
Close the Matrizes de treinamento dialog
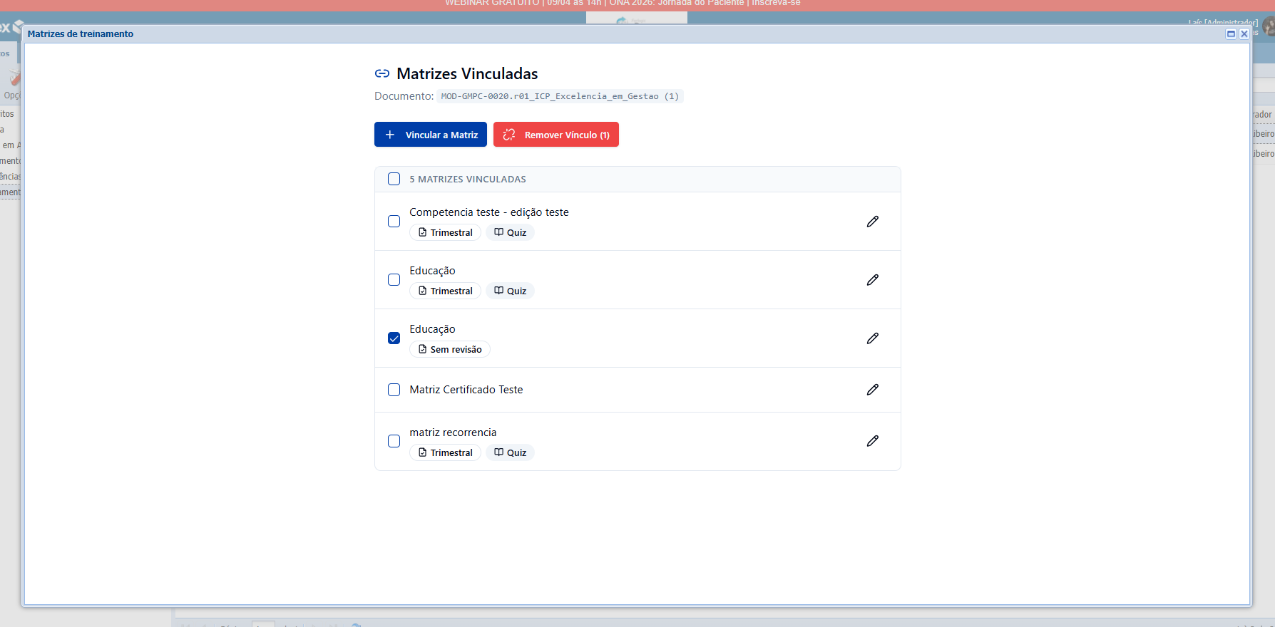coord(1244,33)
